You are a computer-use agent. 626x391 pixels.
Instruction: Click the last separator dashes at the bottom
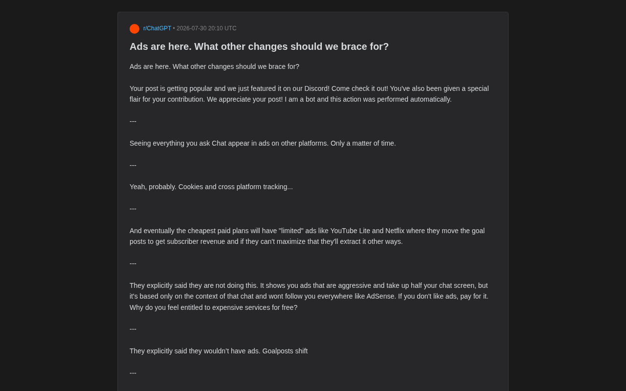point(133,373)
